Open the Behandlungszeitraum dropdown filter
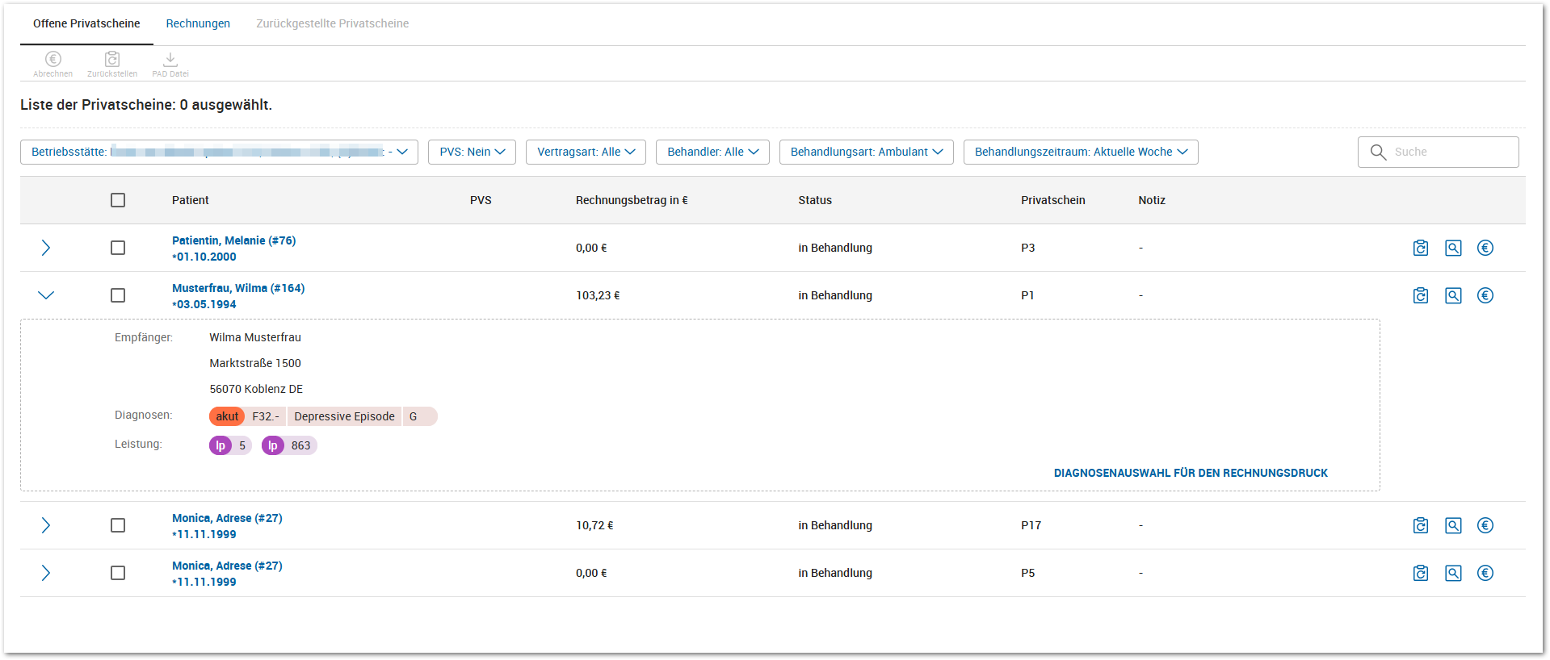 pos(1080,152)
